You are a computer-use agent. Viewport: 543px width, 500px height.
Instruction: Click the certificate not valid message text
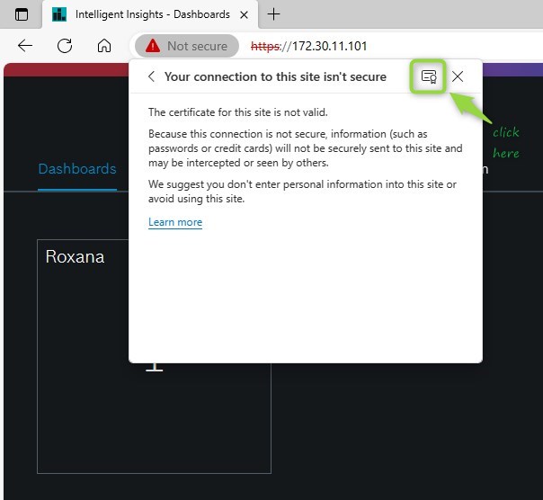[x=237, y=112]
